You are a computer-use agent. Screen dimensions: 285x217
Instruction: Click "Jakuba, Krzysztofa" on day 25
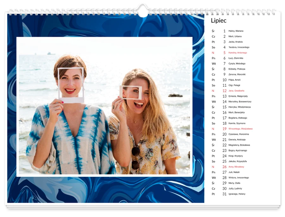tap(237, 161)
